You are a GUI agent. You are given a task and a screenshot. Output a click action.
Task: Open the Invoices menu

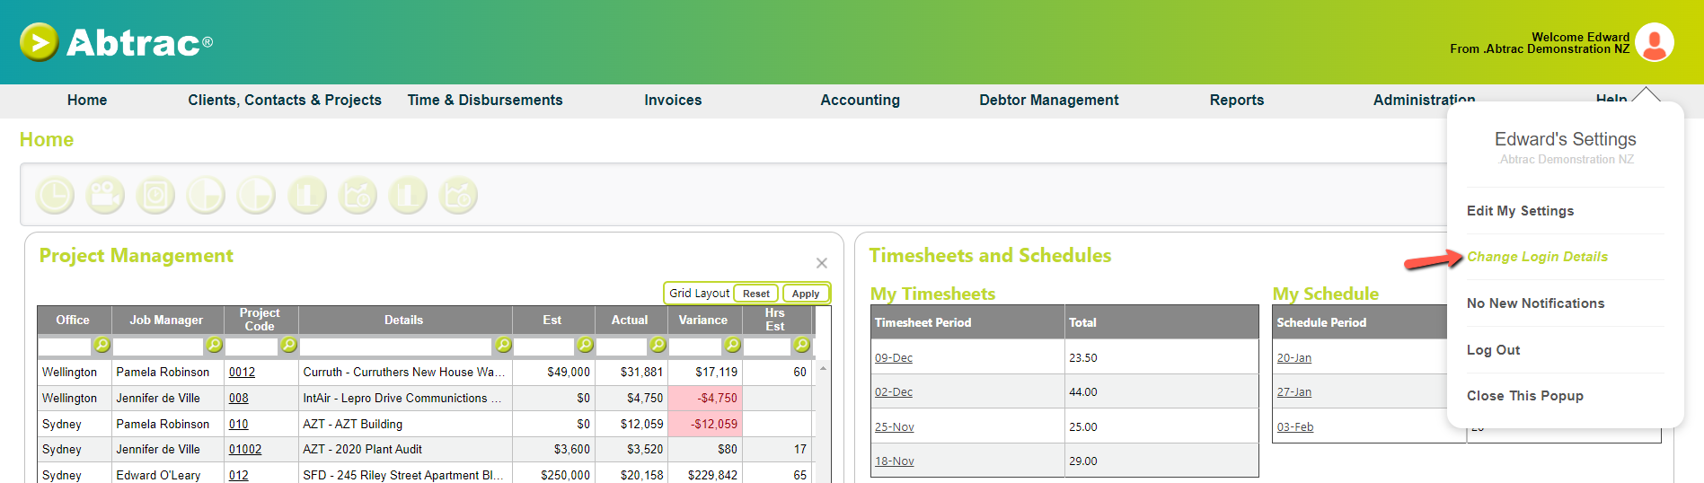[673, 101]
